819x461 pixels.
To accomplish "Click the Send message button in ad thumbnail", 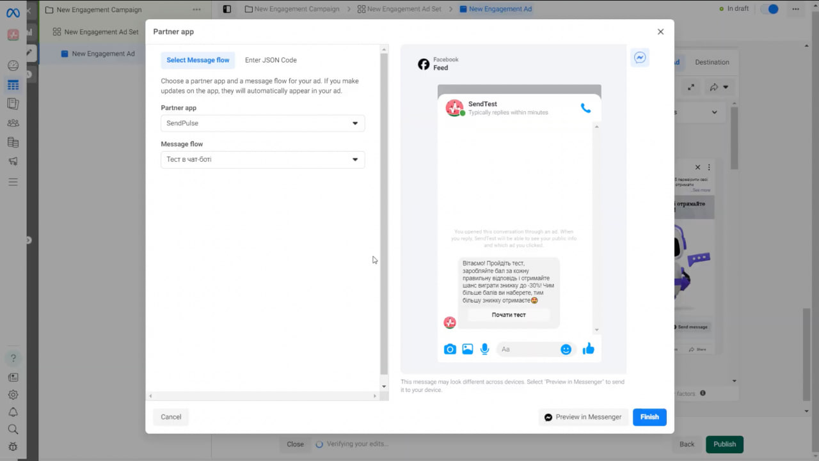I will [691, 327].
